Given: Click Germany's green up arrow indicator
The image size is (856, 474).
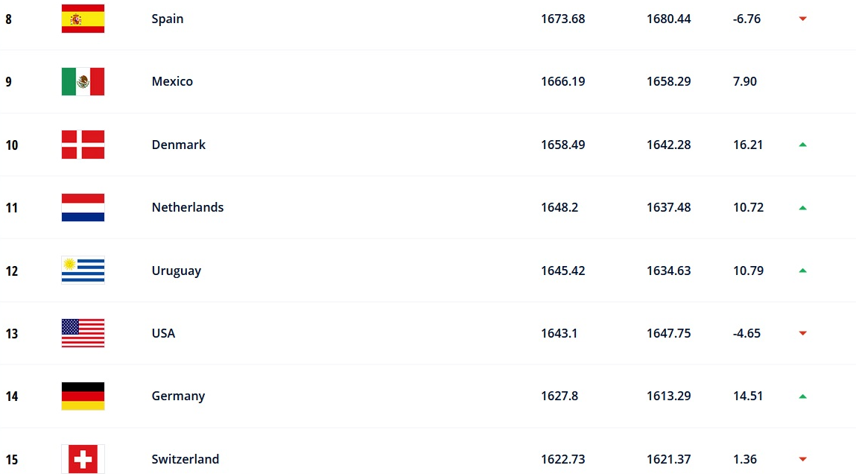Looking at the screenshot, I should (802, 396).
